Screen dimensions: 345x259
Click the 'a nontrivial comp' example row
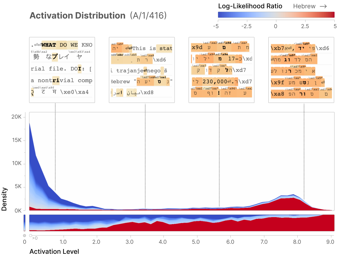(62, 81)
